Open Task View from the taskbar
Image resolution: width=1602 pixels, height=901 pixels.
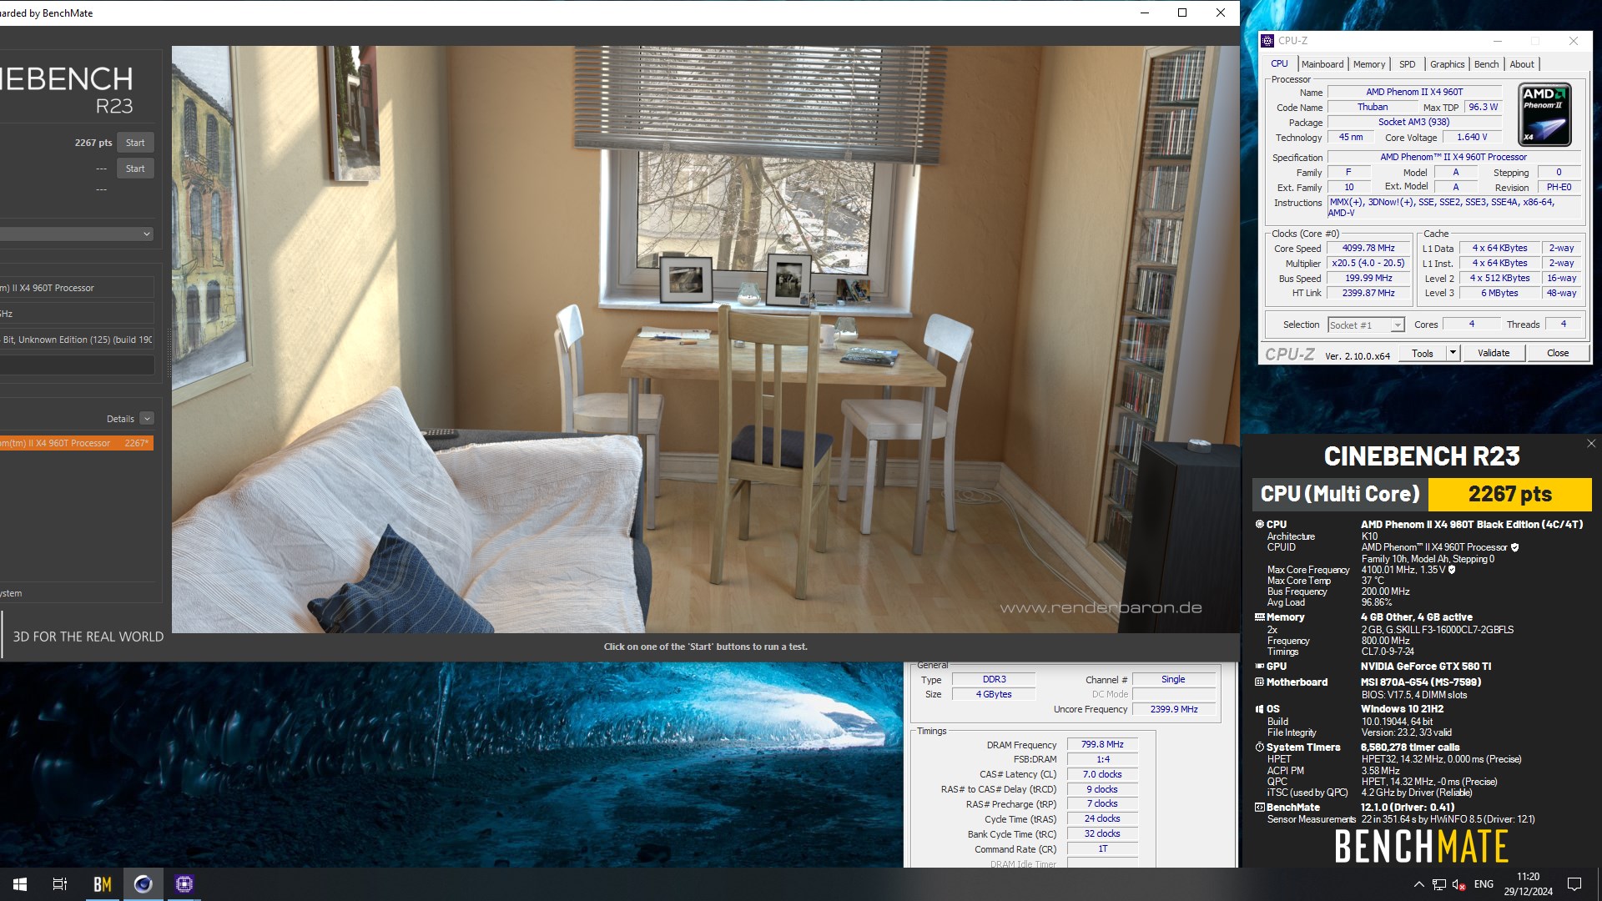coord(60,884)
